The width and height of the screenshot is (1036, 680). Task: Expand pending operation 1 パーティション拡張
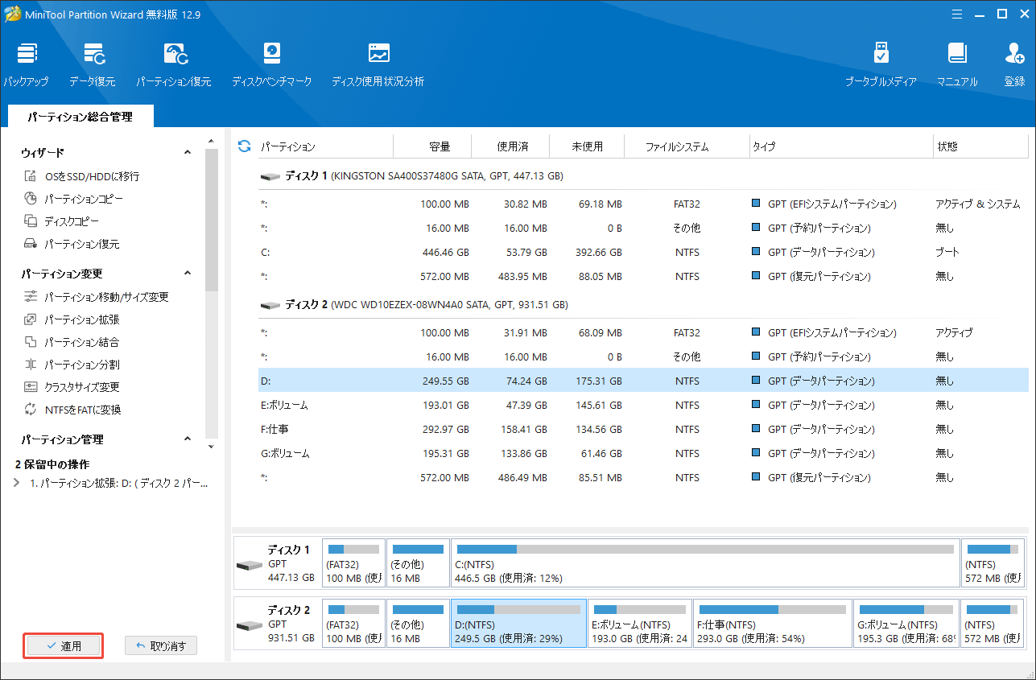(18, 484)
